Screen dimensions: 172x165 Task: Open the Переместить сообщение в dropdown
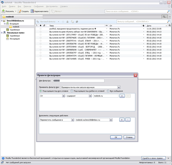click(57, 120)
